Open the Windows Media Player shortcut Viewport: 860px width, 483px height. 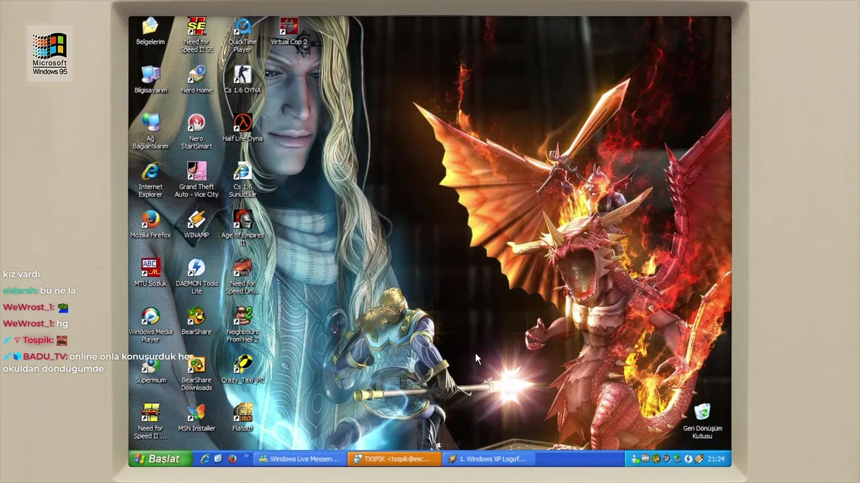point(150,325)
